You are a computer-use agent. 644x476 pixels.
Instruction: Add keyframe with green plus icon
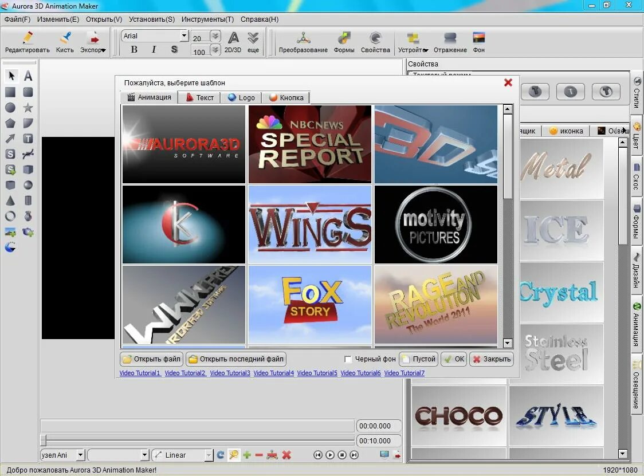pos(247,455)
